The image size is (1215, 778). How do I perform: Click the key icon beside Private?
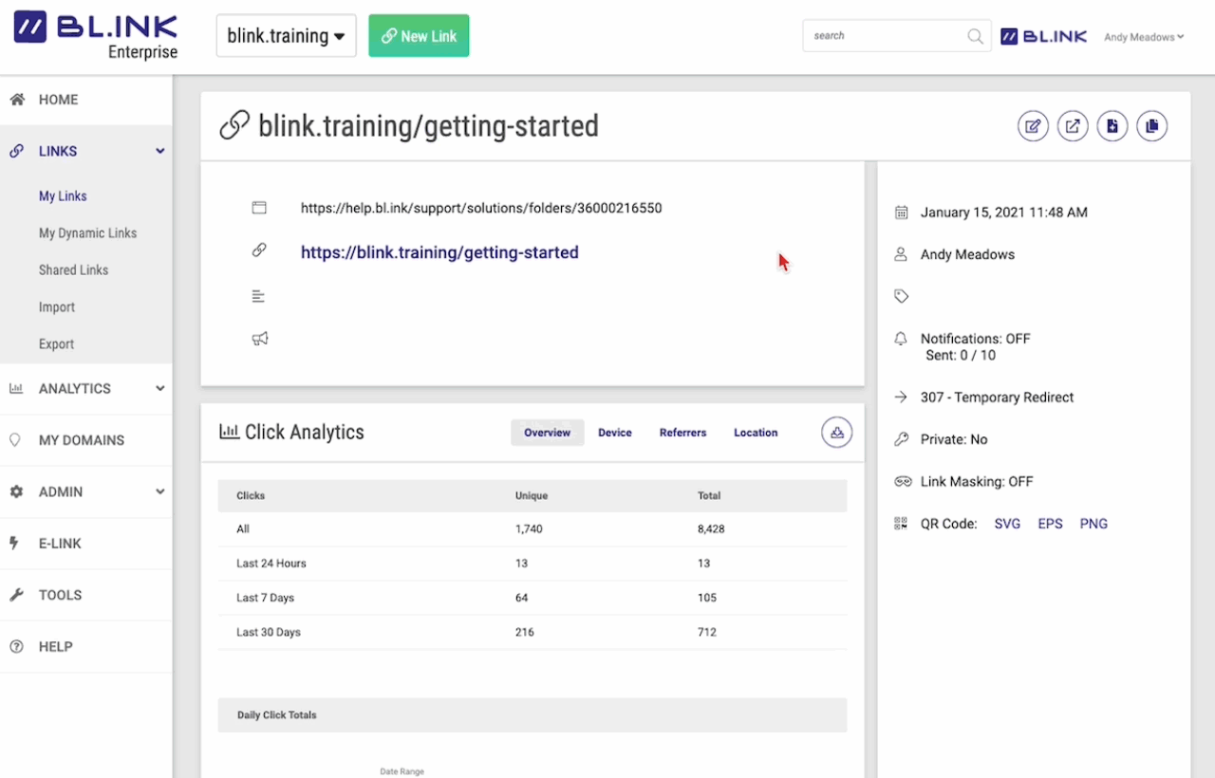[x=902, y=439]
